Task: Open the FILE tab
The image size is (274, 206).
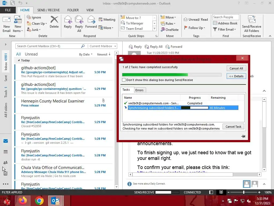Action: pyautogui.click(x=8, y=10)
